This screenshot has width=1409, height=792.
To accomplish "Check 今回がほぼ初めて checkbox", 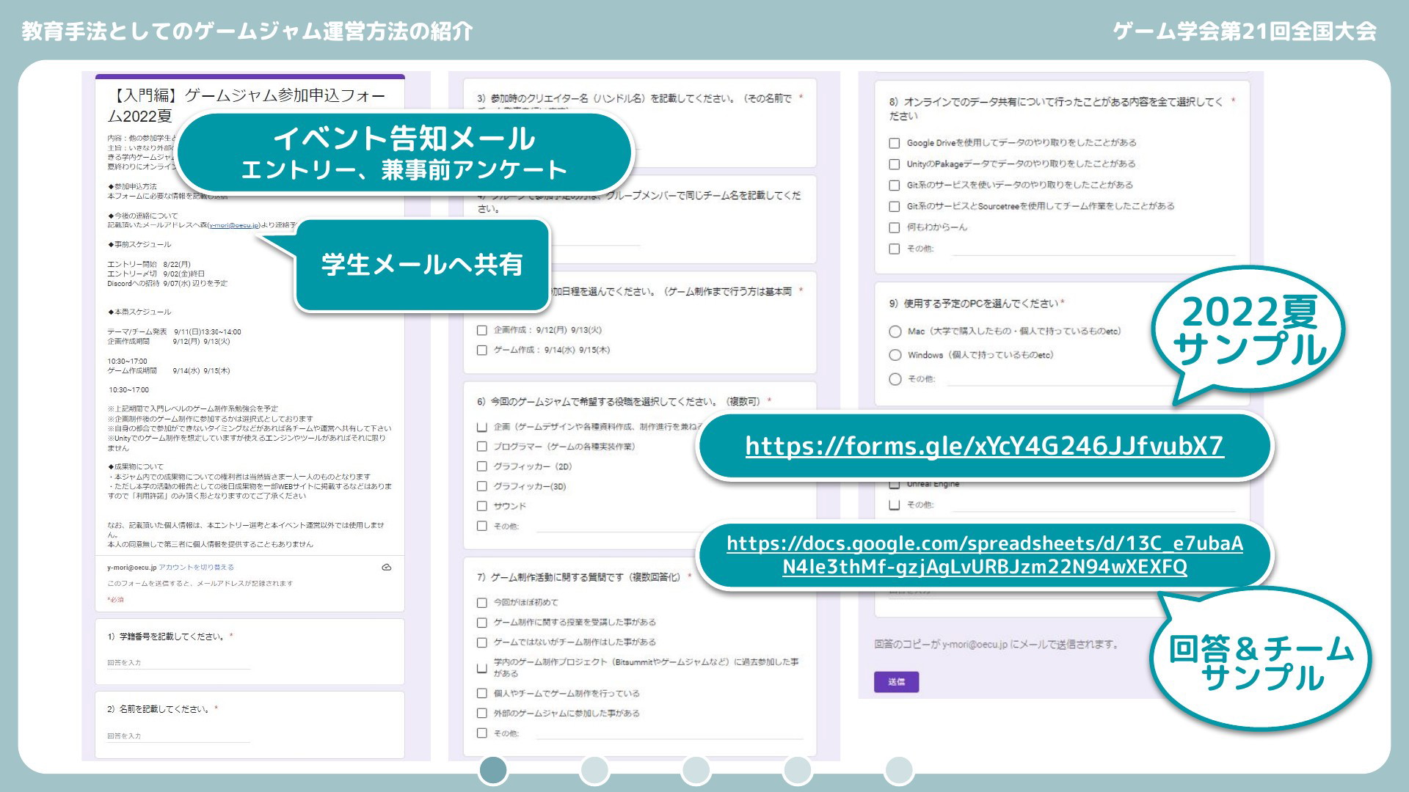I will click(x=482, y=603).
